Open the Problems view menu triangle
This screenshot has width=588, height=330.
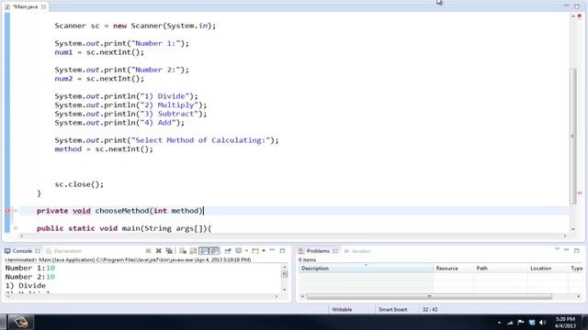tap(558, 249)
